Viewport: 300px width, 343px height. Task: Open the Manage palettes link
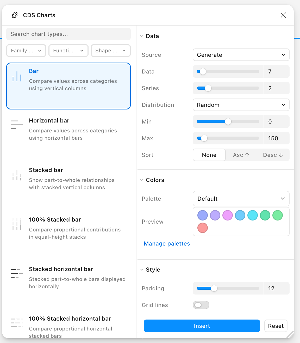[167, 243]
